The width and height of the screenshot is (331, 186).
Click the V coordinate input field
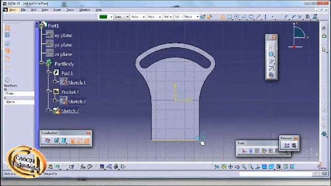(19, 102)
